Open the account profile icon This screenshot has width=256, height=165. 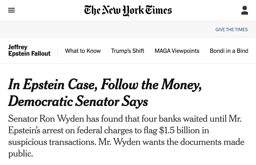245,10
